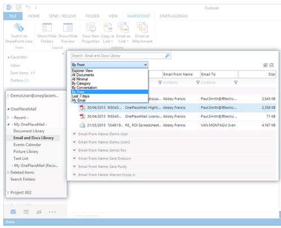Image resolution: width=281 pixels, height=228 pixels.
Task: Switch to SEND / RECEIVE tab
Action: click(x=62, y=16)
